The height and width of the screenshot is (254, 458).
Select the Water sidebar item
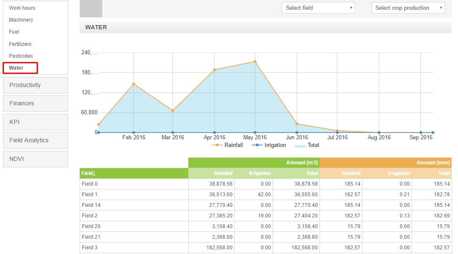click(16, 68)
